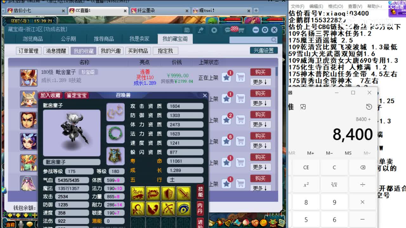Click the share arrow icon in treasure window header
The image size is (406, 228).
tap(200, 30)
